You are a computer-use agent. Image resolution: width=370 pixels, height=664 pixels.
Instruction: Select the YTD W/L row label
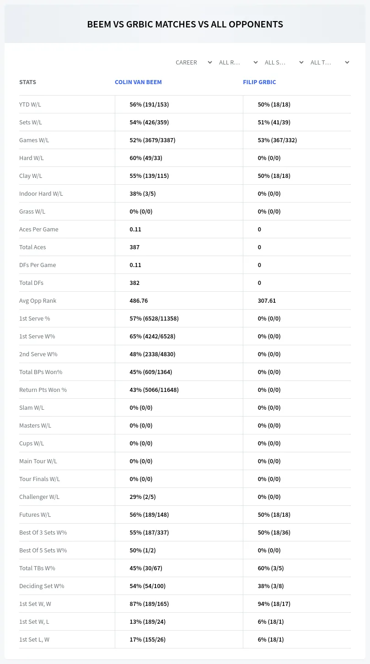30,104
